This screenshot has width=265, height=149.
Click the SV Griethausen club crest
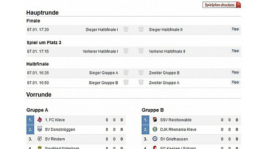tap(155, 139)
